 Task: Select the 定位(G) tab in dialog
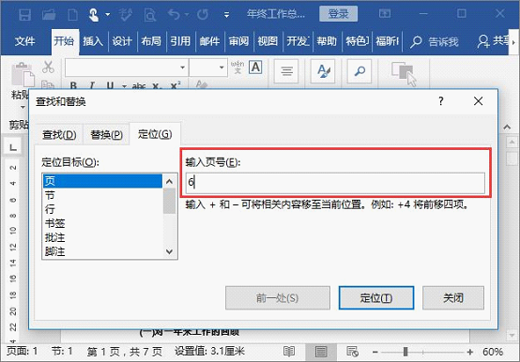click(155, 134)
